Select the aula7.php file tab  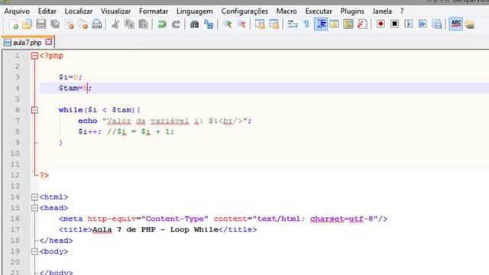tap(28, 43)
